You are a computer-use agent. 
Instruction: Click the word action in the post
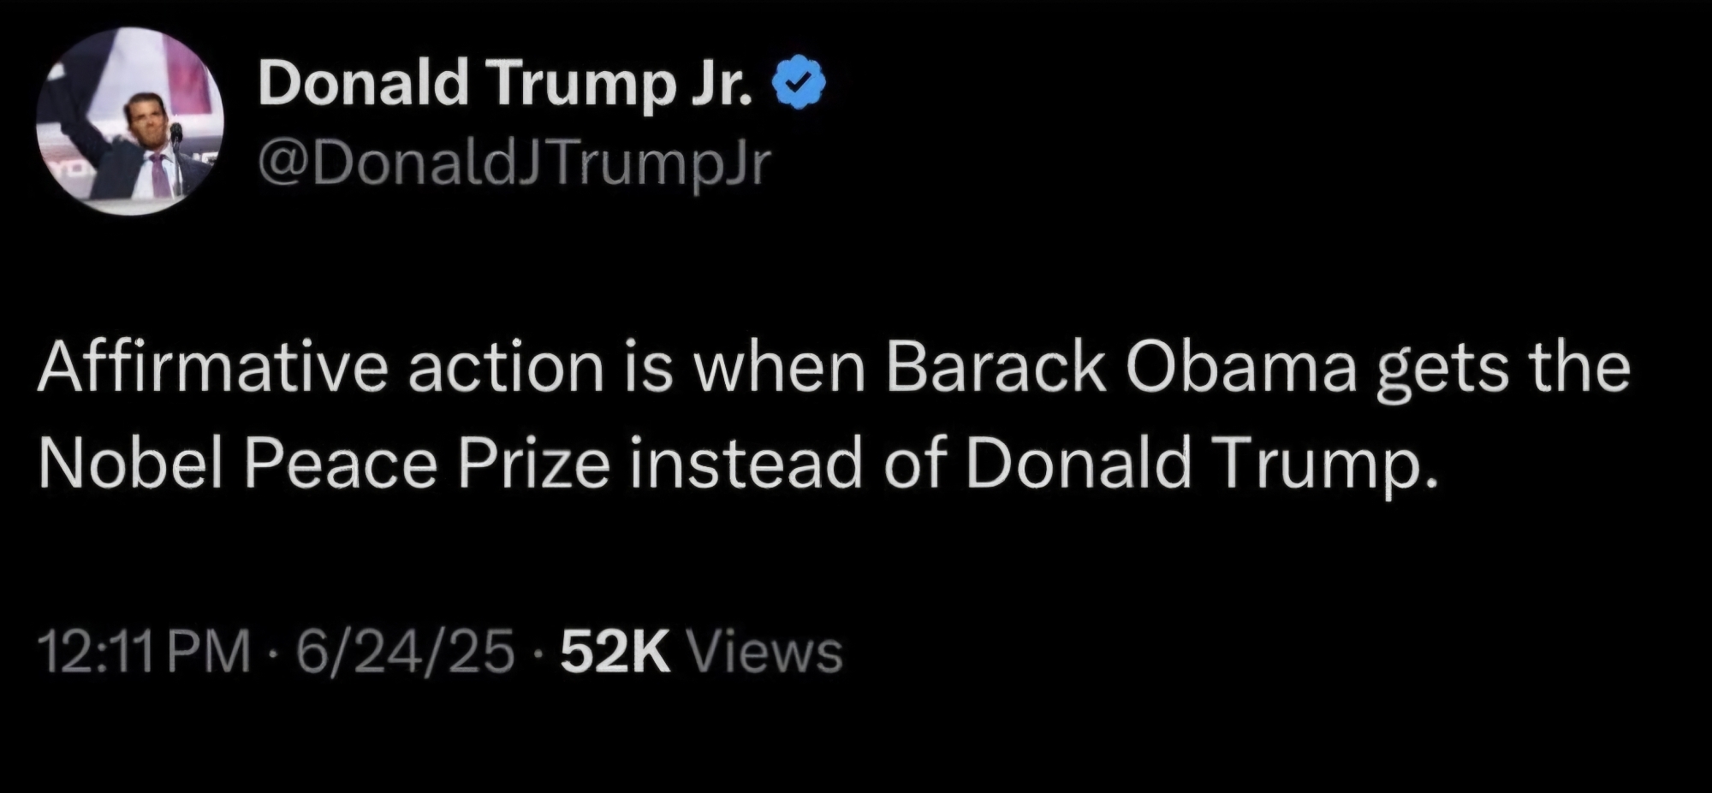(506, 366)
